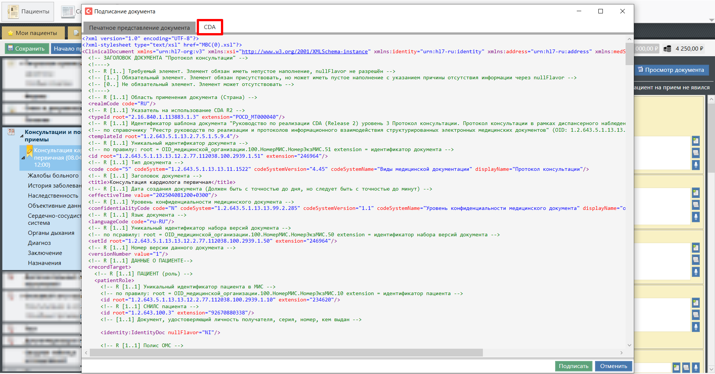
Task: Click the coins balance icon
Action: point(667,49)
